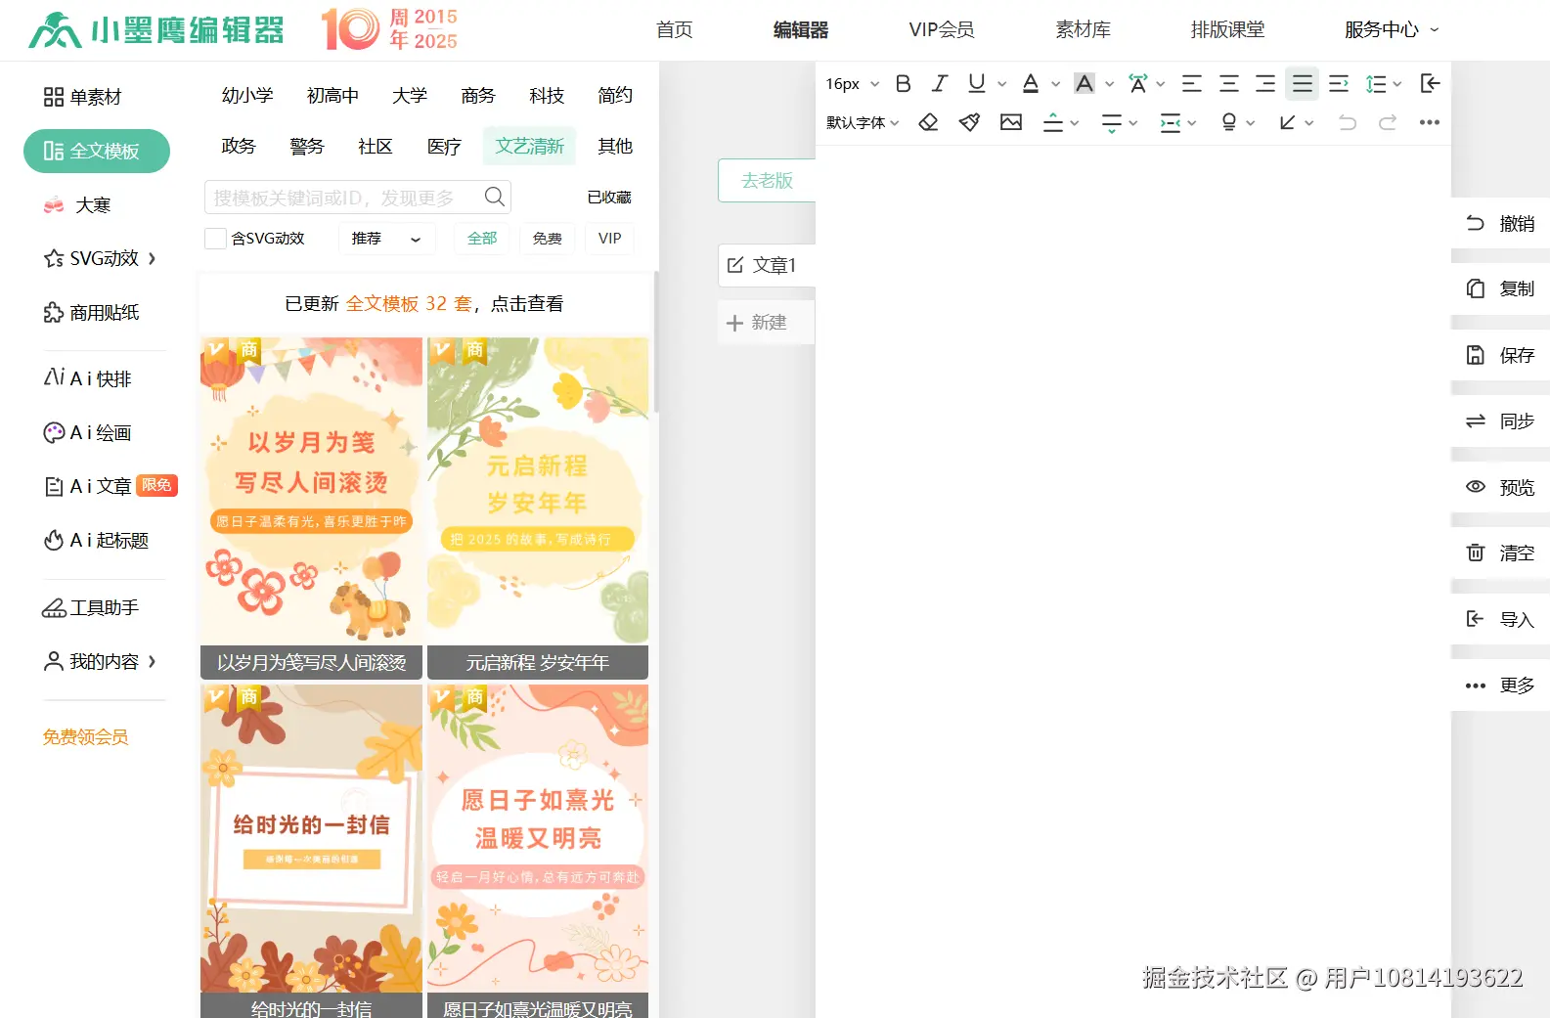Click the light bulb icon

[1229, 122]
